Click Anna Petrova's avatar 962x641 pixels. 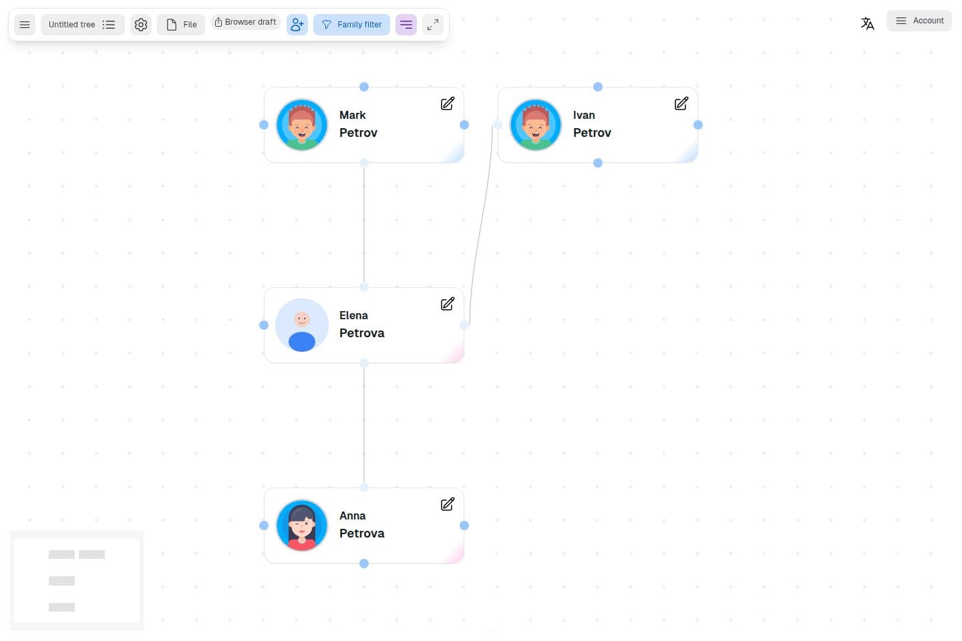coord(302,525)
